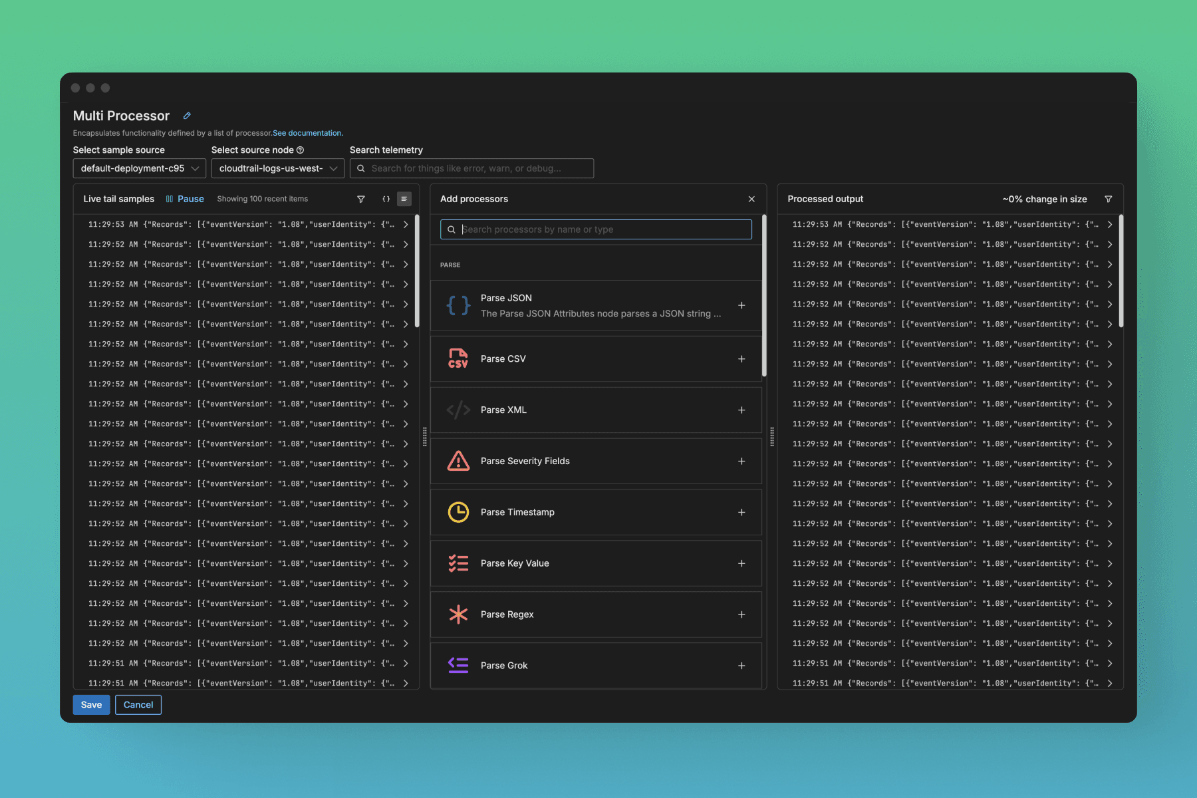Pause the live tail samples

tap(185, 199)
